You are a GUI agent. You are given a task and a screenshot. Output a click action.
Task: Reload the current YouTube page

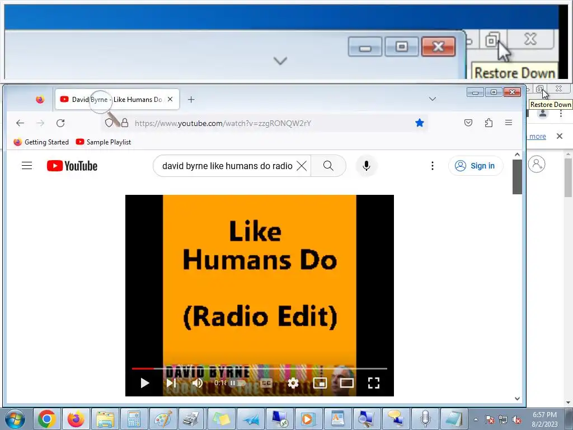(60, 123)
